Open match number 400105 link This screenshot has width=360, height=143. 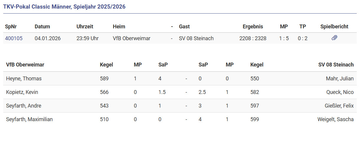pyautogui.click(x=14, y=38)
